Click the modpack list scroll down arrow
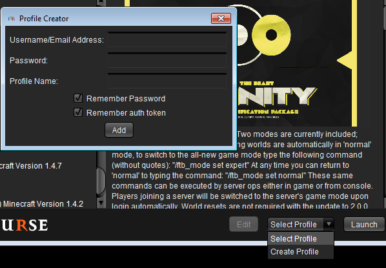 (101, 203)
